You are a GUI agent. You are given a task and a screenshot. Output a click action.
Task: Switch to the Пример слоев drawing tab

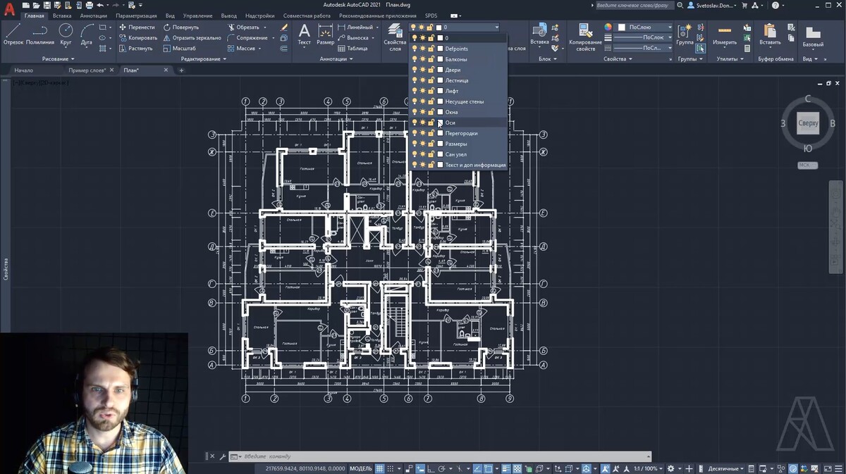pos(87,70)
